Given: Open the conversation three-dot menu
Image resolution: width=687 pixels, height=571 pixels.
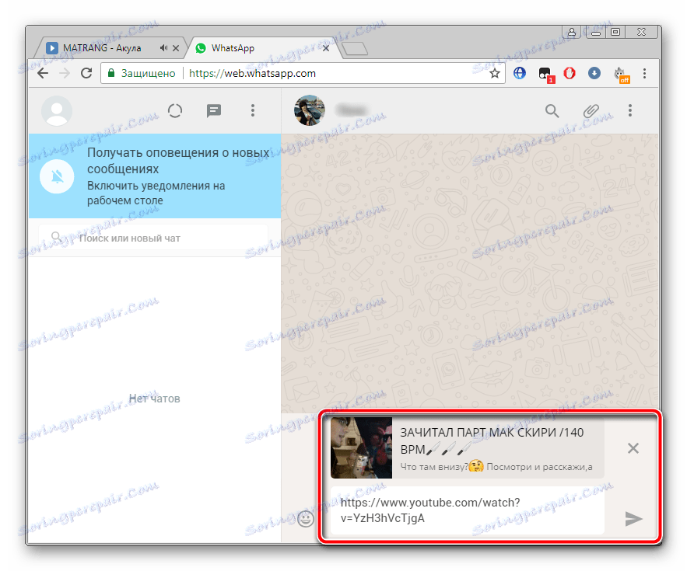Looking at the screenshot, I should [630, 110].
